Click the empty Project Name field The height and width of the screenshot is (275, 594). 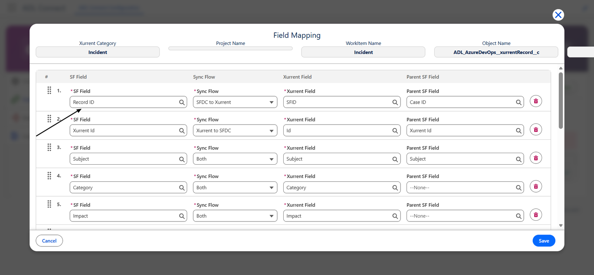pyautogui.click(x=231, y=48)
